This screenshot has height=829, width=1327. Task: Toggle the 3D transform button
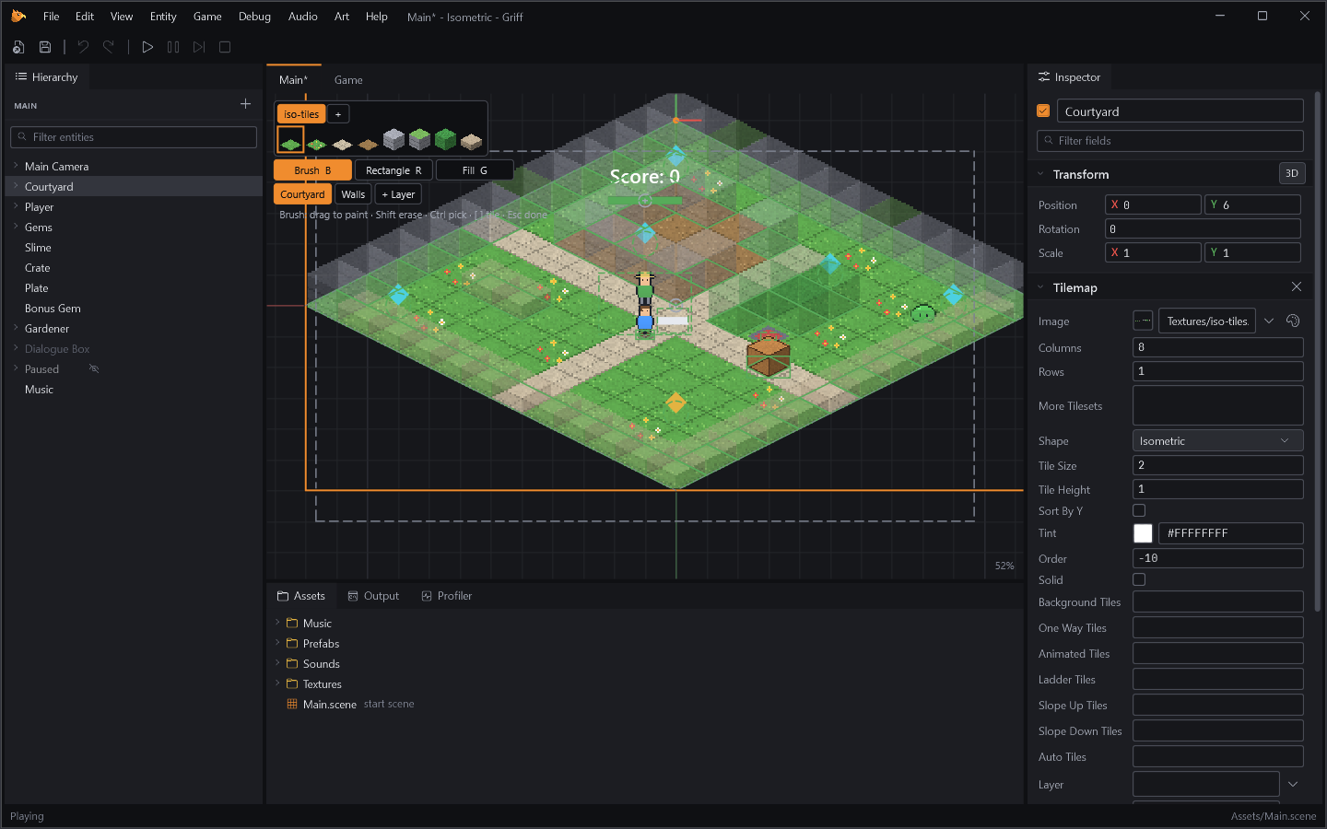[1292, 173]
